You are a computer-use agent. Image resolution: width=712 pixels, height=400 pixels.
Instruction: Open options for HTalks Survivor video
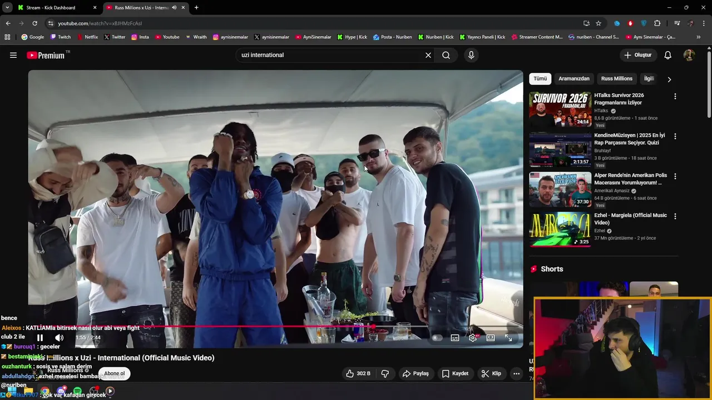675,96
